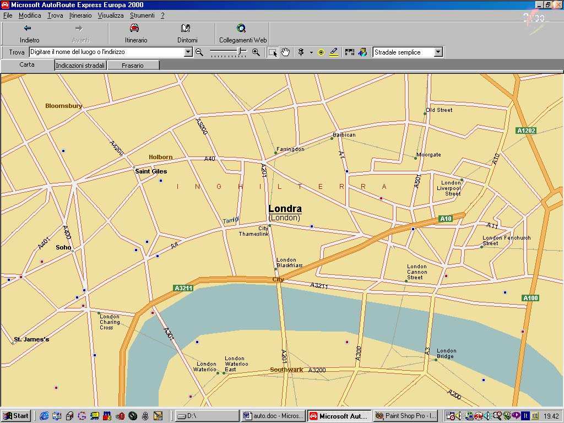Open the File menu
This screenshot has width=564, height=423.
[8, 15]
